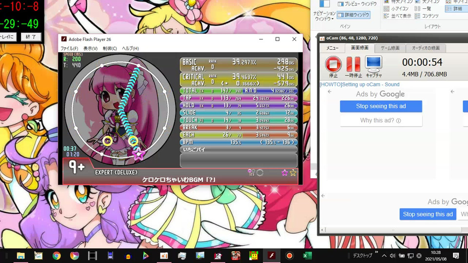
Task: Click the right yellow tap note ring
Action: point(133,140)
